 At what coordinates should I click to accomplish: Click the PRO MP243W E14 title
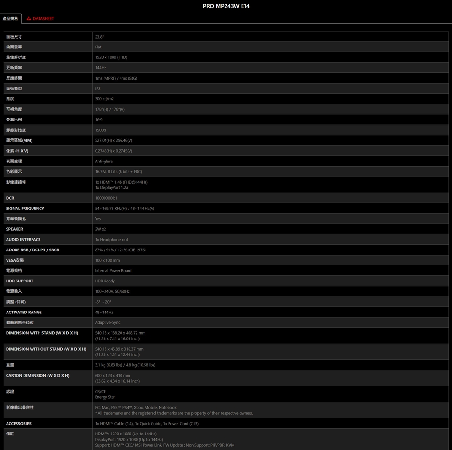tap(226, 6)
